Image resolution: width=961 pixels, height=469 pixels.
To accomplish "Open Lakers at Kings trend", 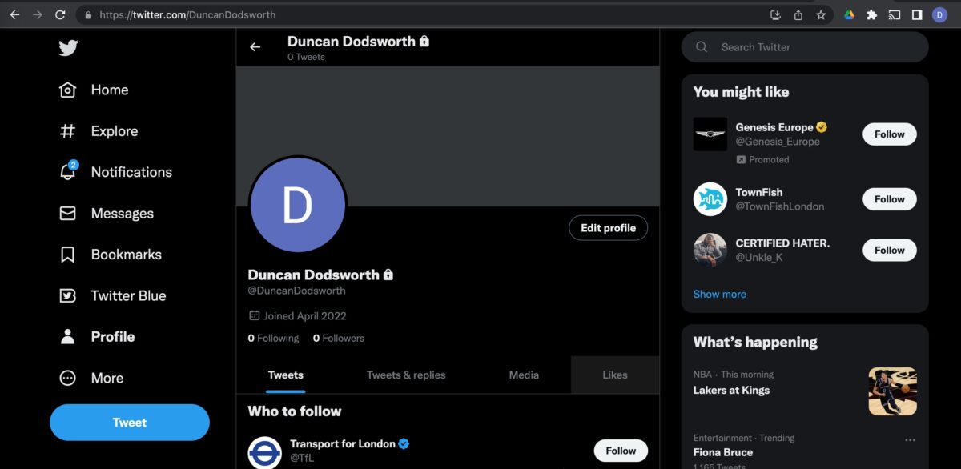I will pyautogui.click(x=731, y=391).
